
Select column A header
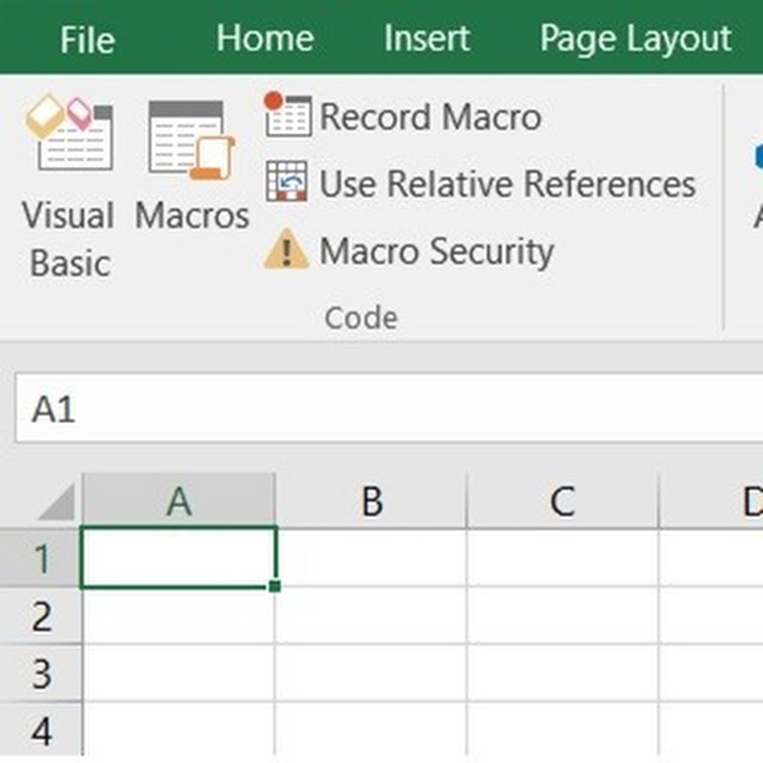[179, 502]
